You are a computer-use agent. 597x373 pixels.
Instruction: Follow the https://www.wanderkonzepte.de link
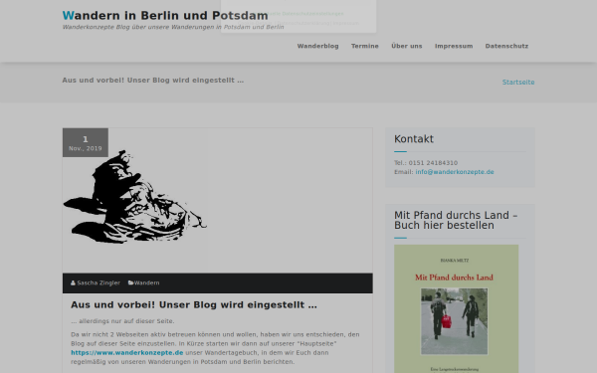click(x=127, y=353)
